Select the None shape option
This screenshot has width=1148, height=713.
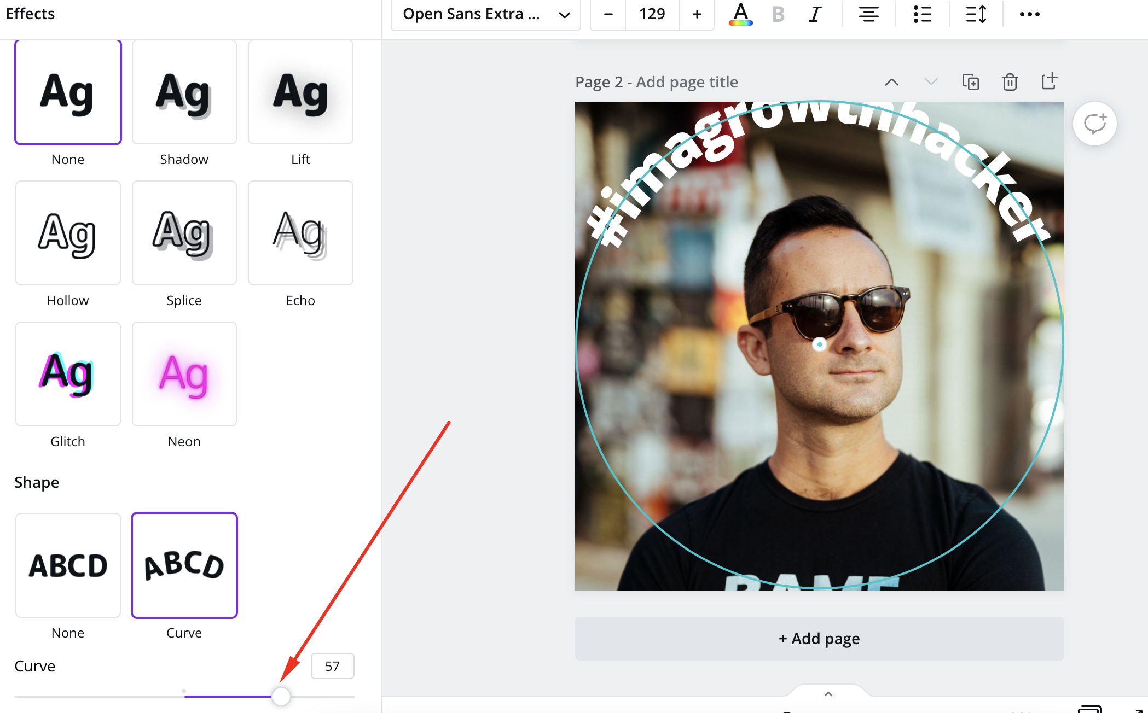pyautogui.click(x=68, y=565)
